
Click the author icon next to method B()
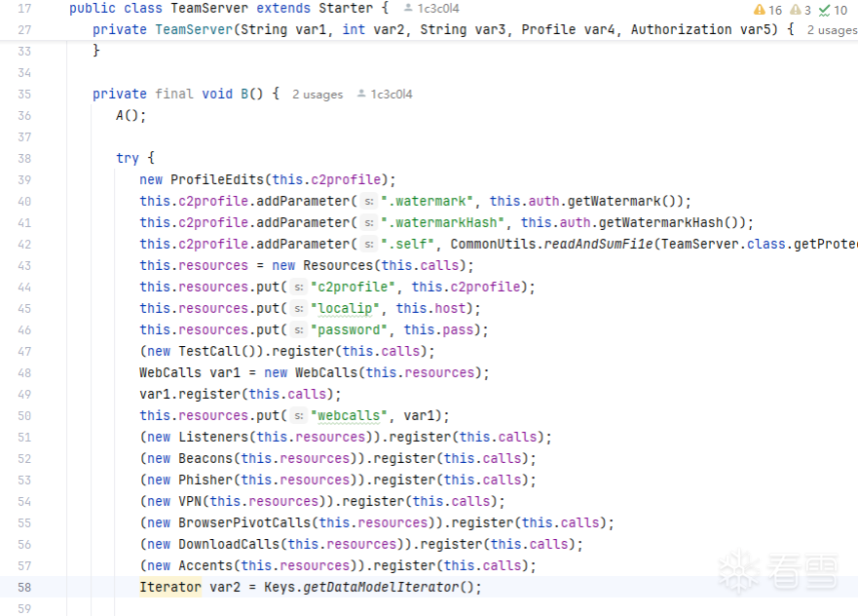(x=361, y=95)
